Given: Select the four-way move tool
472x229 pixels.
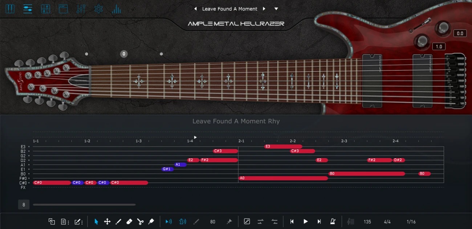Looking at the screenshot, I should coord(107,221).
